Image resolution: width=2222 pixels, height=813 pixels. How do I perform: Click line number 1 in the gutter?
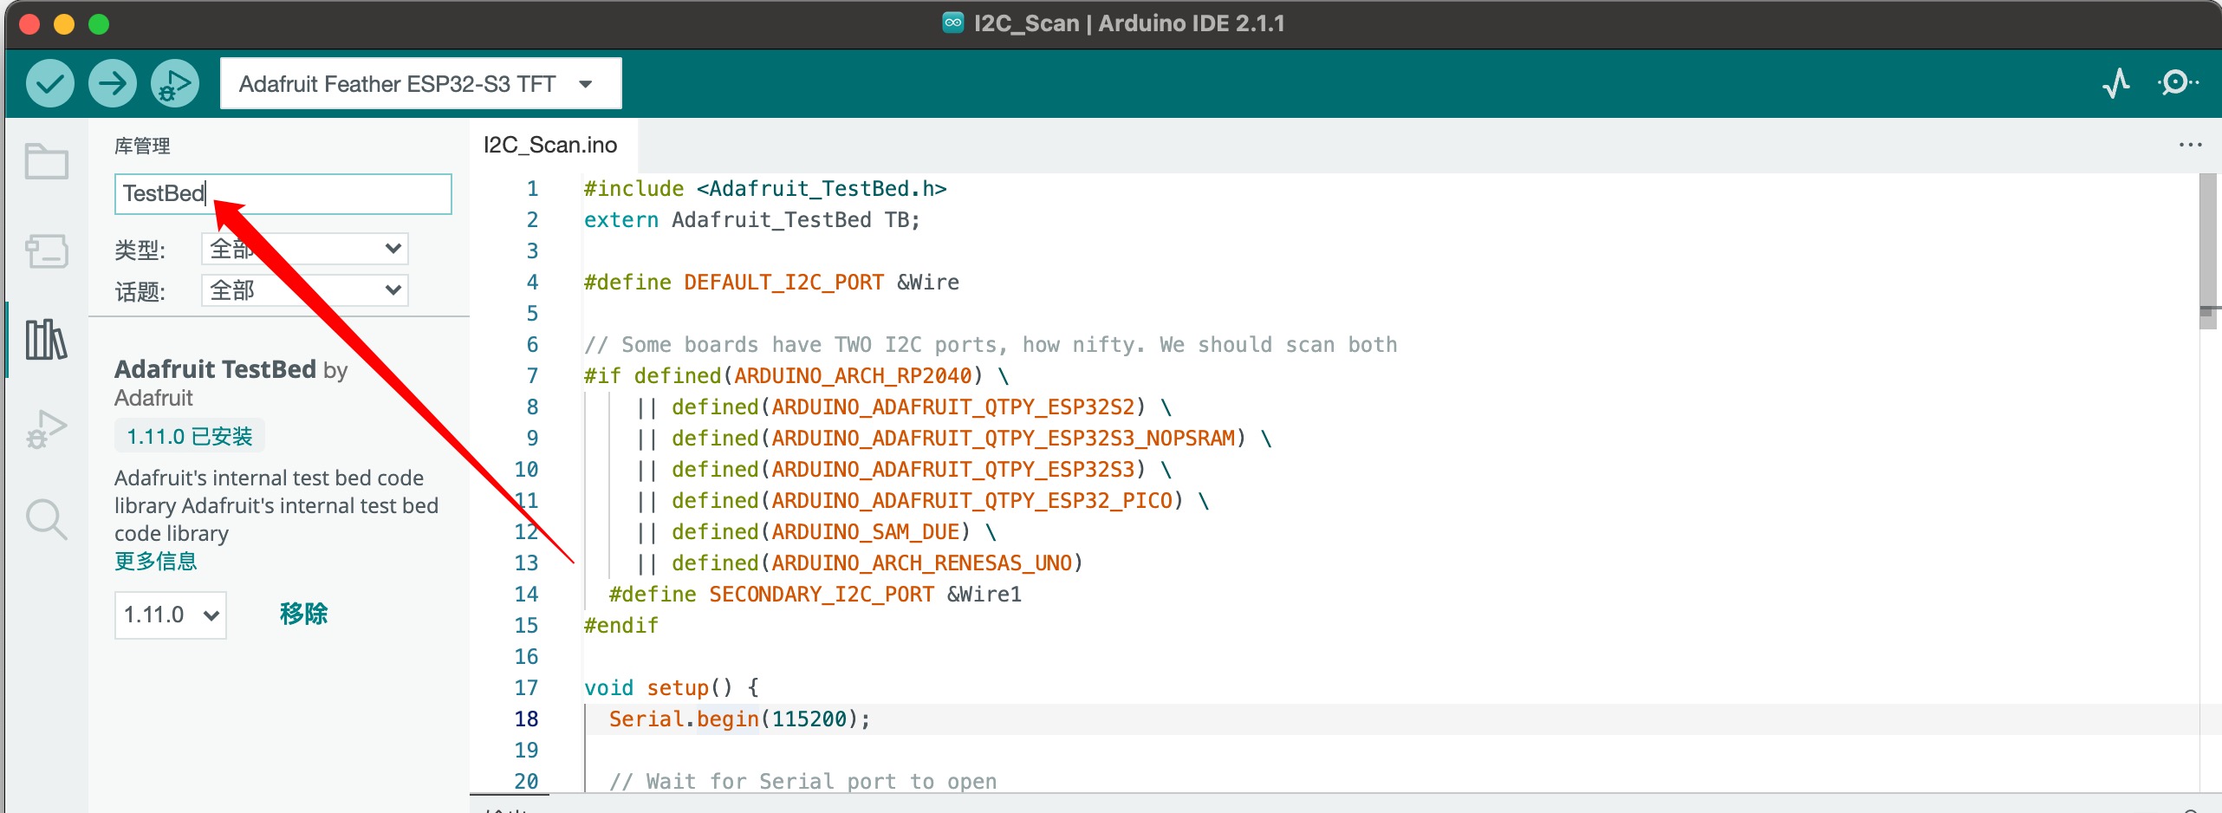tap(532, 189)
